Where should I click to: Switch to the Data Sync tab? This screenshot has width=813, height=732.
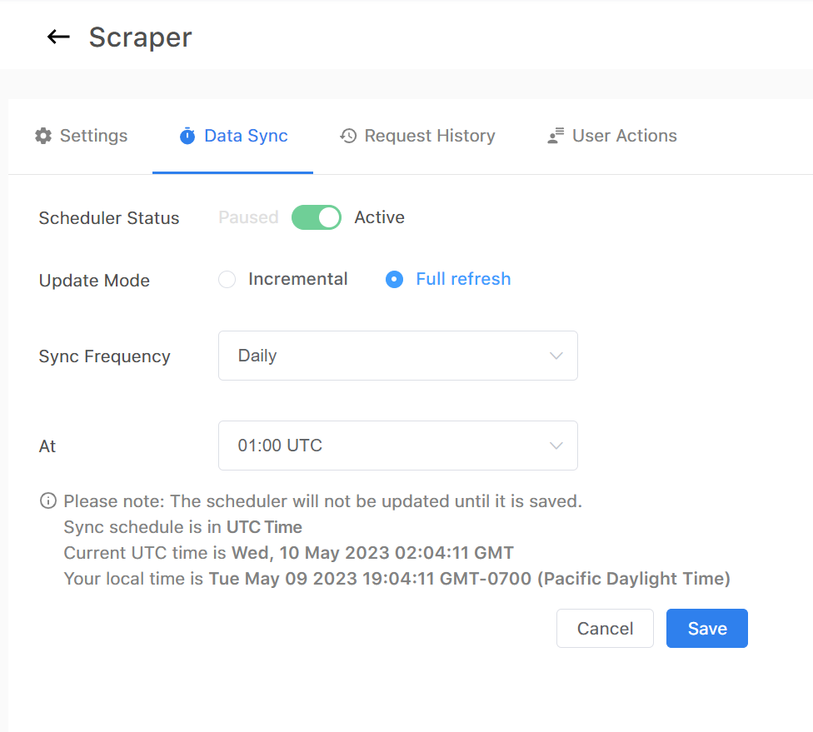click(x=233, y=136)
